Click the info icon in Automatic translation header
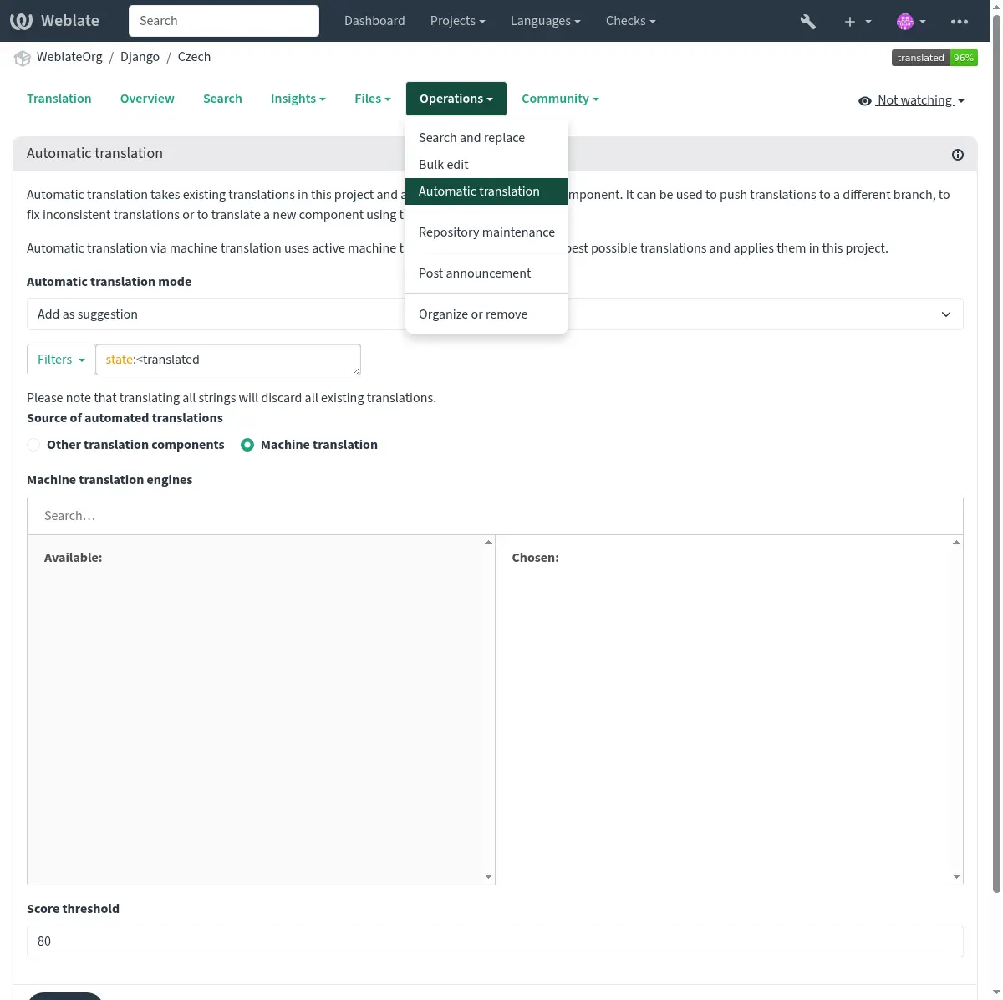Screen dimensions: 1003x1000 [958, 155]
